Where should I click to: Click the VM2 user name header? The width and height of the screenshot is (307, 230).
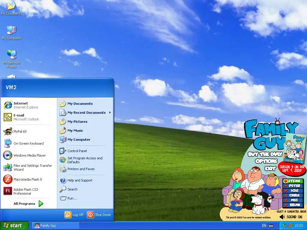point(11,87)
